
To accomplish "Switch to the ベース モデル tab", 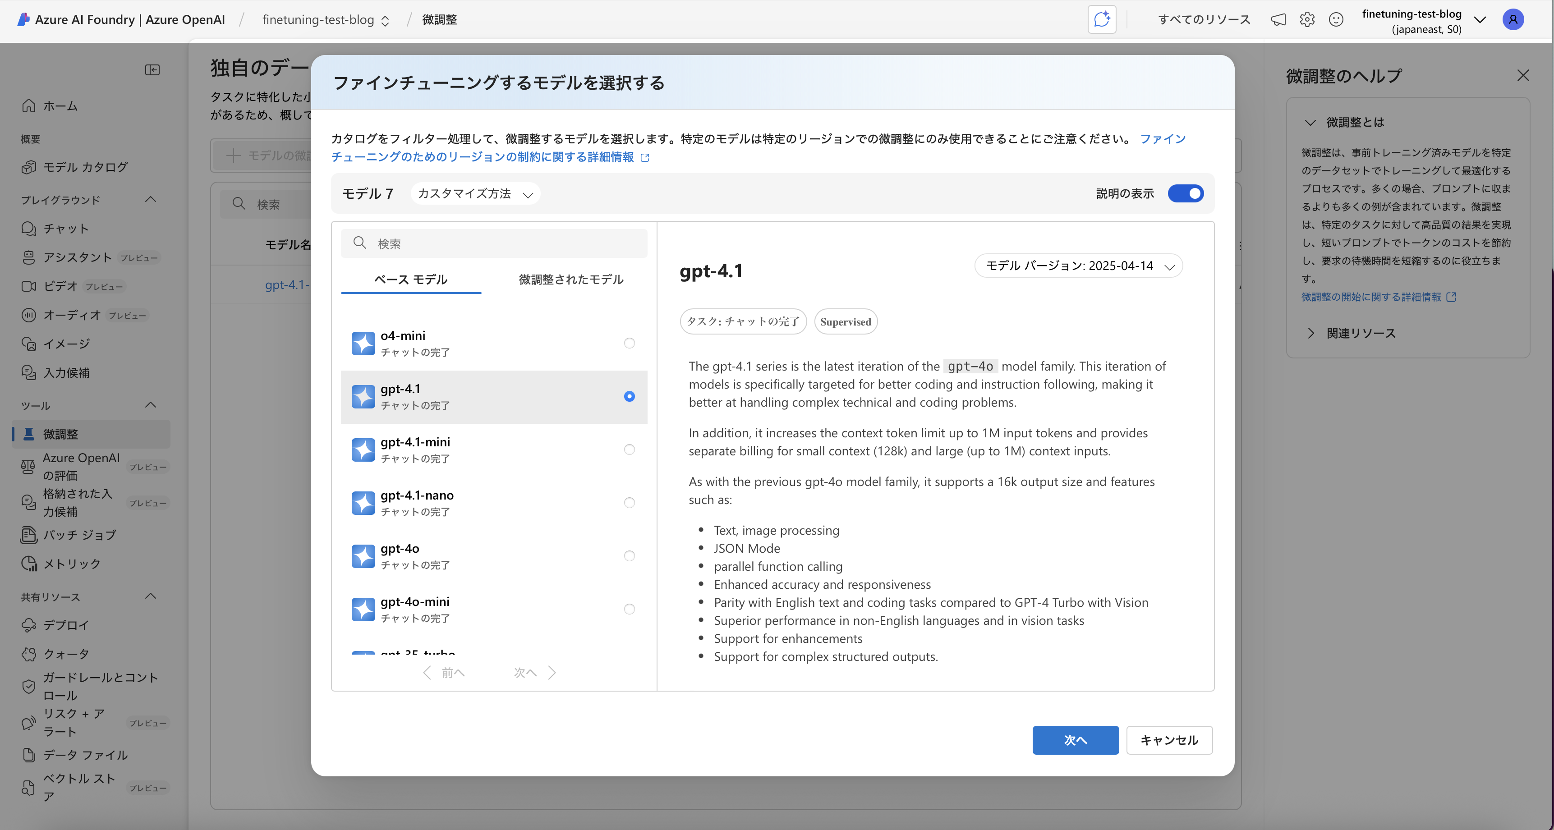I will [411, 280].
